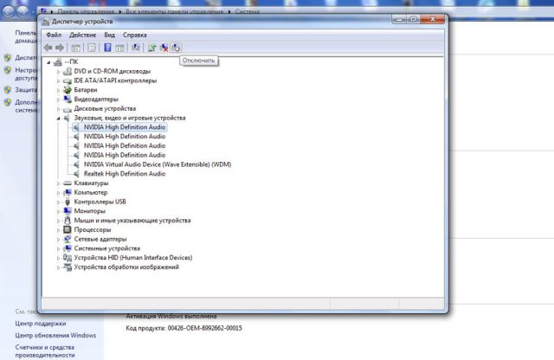This screenshot has height=360, width=554.
Task: Click the blue Help question mark icon
Action: coord(107,48)
